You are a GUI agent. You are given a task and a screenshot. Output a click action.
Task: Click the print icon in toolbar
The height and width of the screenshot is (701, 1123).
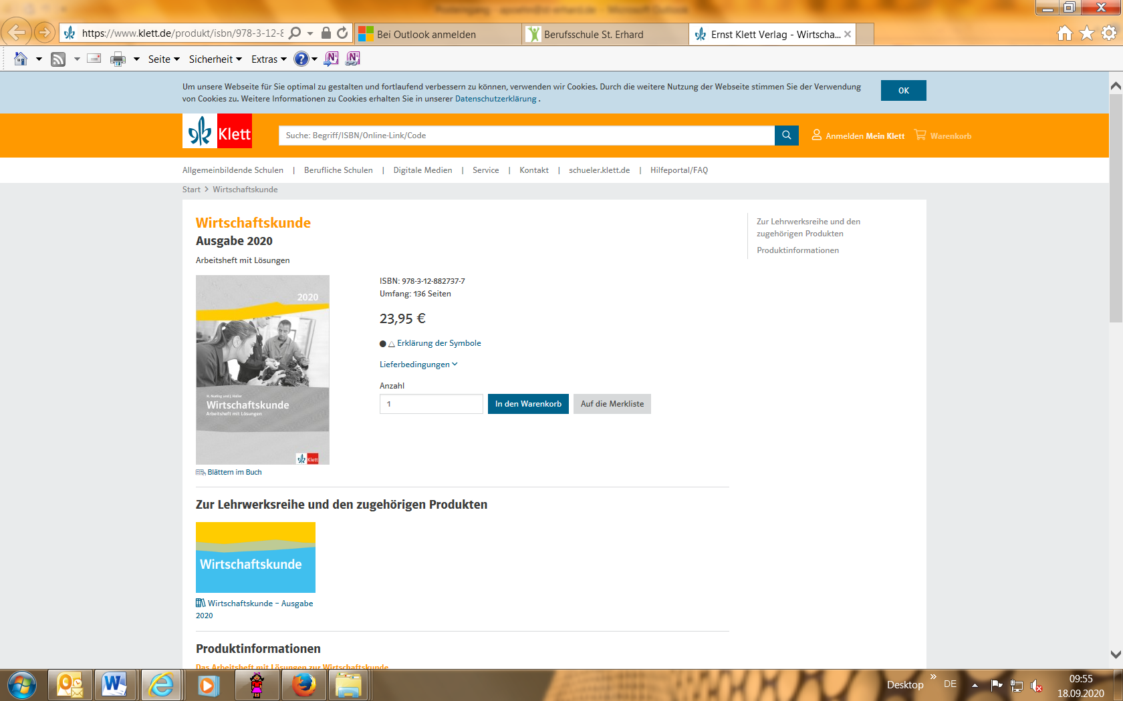point(118,59)
